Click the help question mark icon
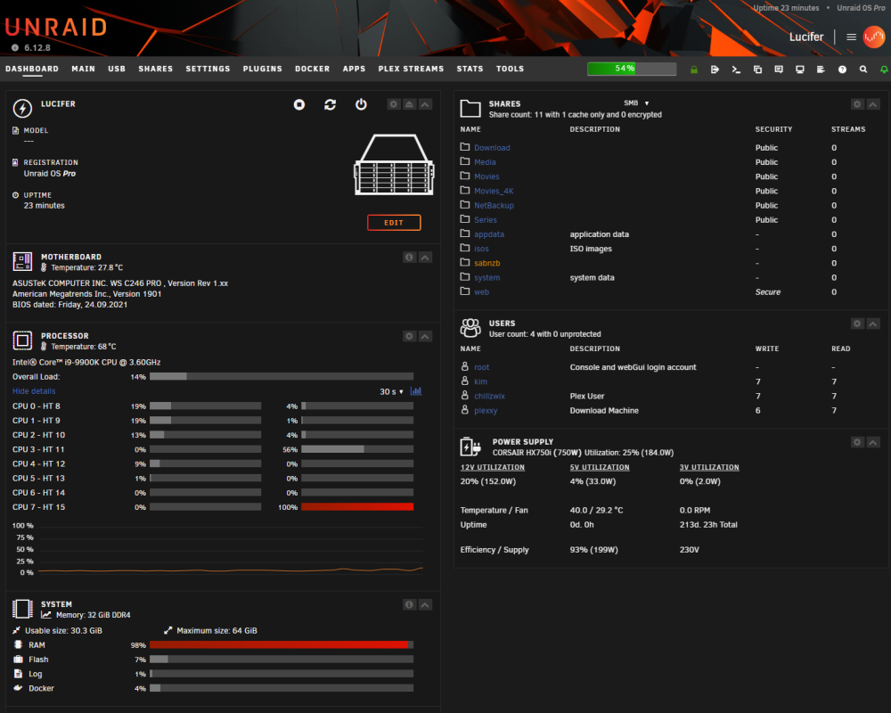 click(x=842, y=70)
